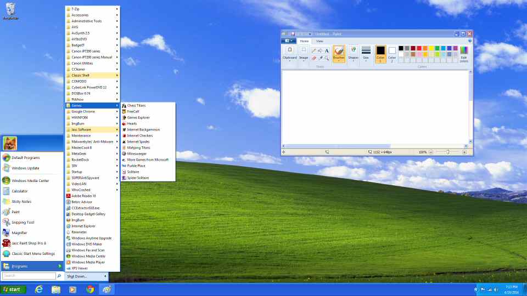This screenshot has width=527, height=296.
Task: Open Recycle Bin on the desktop
Action: (10, 11)
